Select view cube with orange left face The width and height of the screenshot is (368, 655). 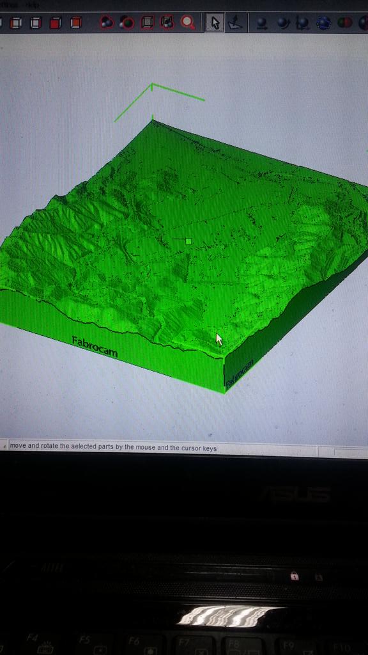pos(15,22)
